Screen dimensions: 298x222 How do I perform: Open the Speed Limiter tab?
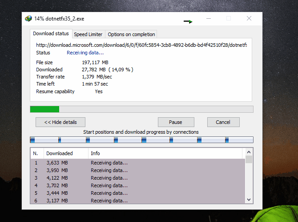[x=88, y=34]
